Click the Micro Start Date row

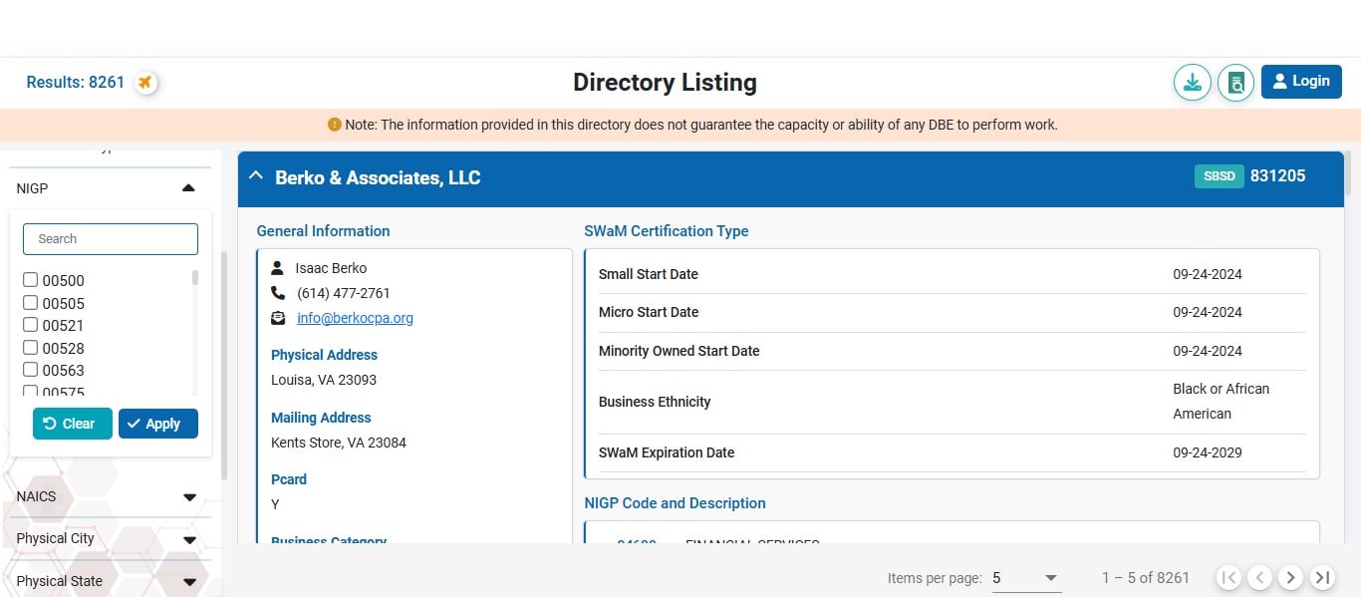point(952,312)
